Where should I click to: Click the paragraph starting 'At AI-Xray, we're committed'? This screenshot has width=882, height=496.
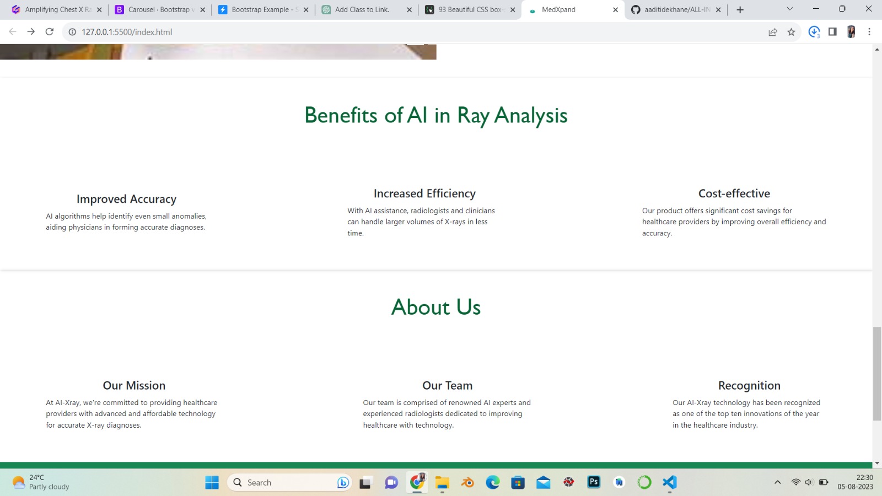tap(132, 414)
